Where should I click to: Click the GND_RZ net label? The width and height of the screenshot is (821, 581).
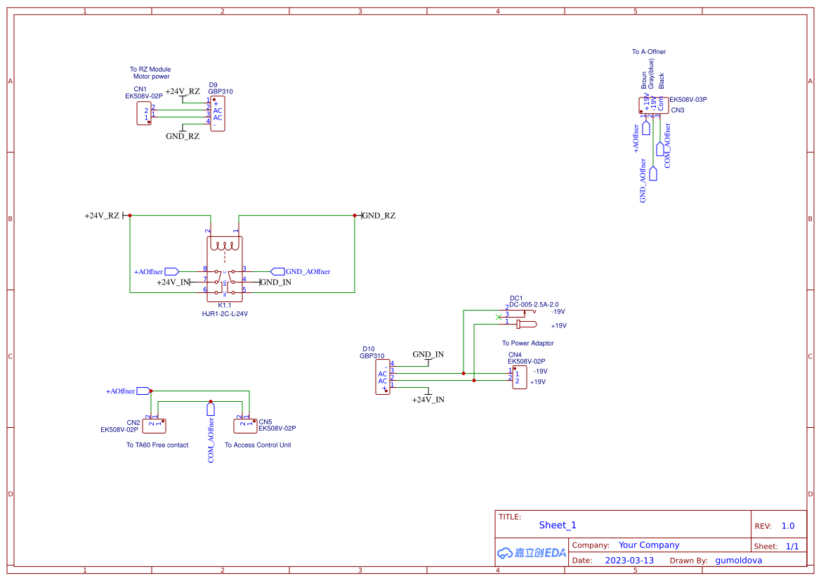379,216
